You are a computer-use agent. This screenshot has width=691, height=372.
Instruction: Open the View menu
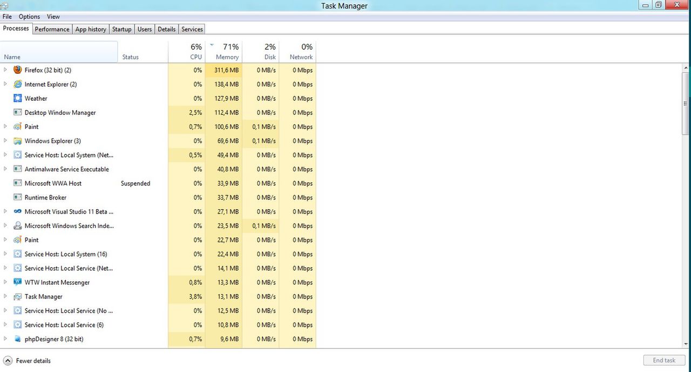pos(53,17)
